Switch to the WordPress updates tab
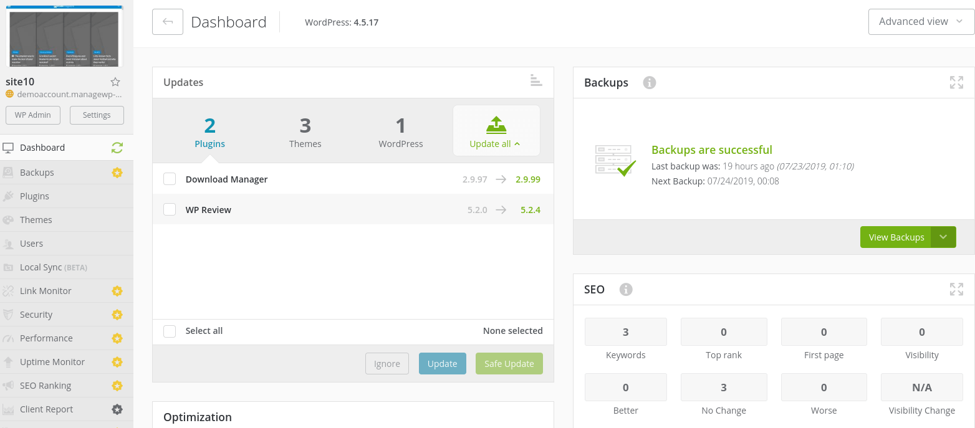Image resolution: width=975 pixels, height=428 pixels. [400, 131]
